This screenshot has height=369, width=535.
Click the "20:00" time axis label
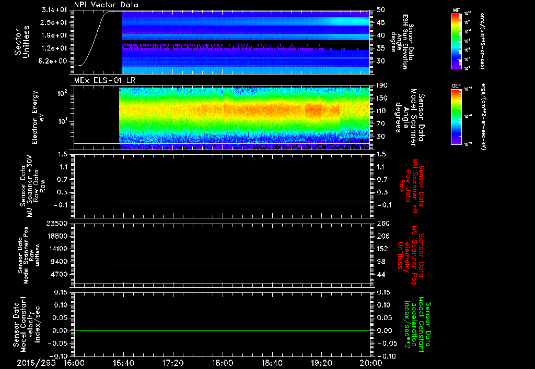371,363
